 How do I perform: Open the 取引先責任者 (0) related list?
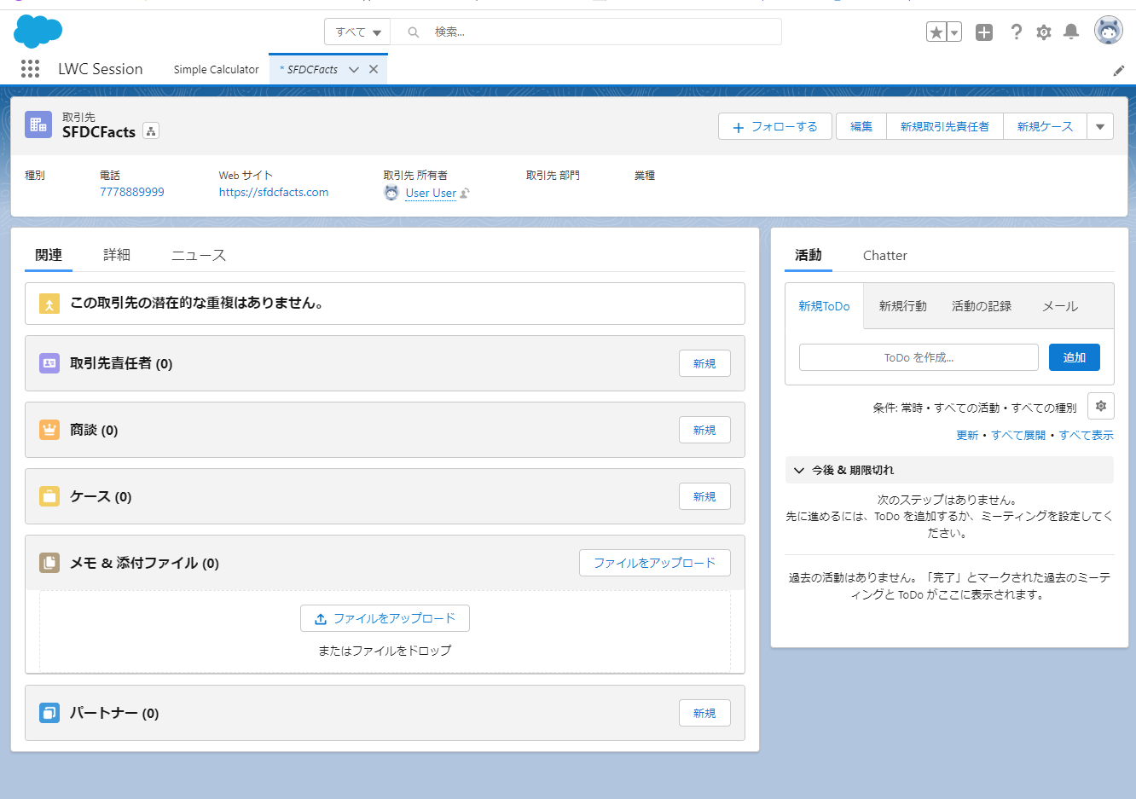[x=121, y=363]
